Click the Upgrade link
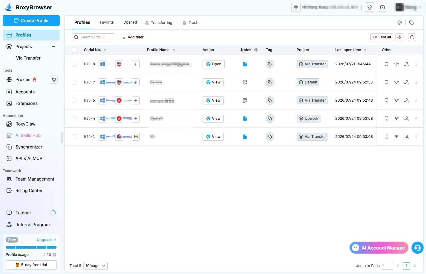 coord(47,240)
